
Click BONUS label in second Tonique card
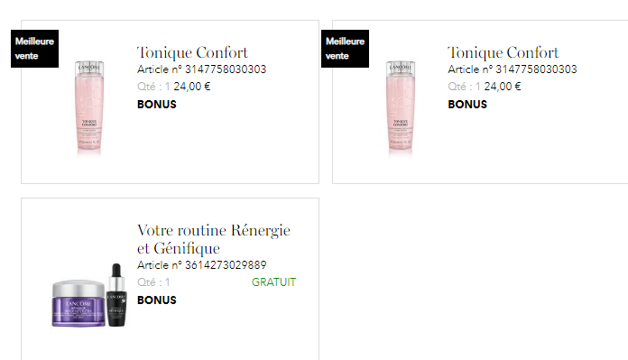[x=467, y=105]
